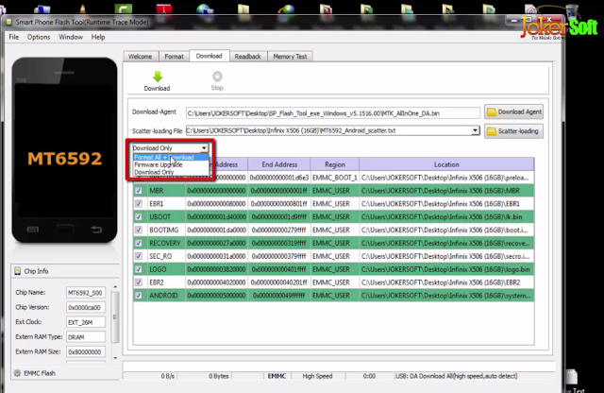Click the Extern RAM Type field DRAM
The width and height of the screenshot is (604, 393).
86,337
